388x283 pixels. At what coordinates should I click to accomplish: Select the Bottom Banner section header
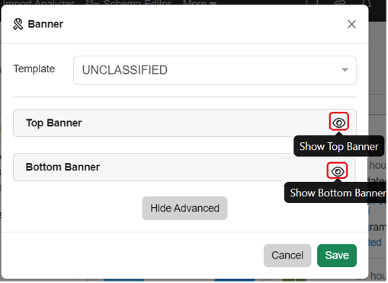click(x=184, y=167)
